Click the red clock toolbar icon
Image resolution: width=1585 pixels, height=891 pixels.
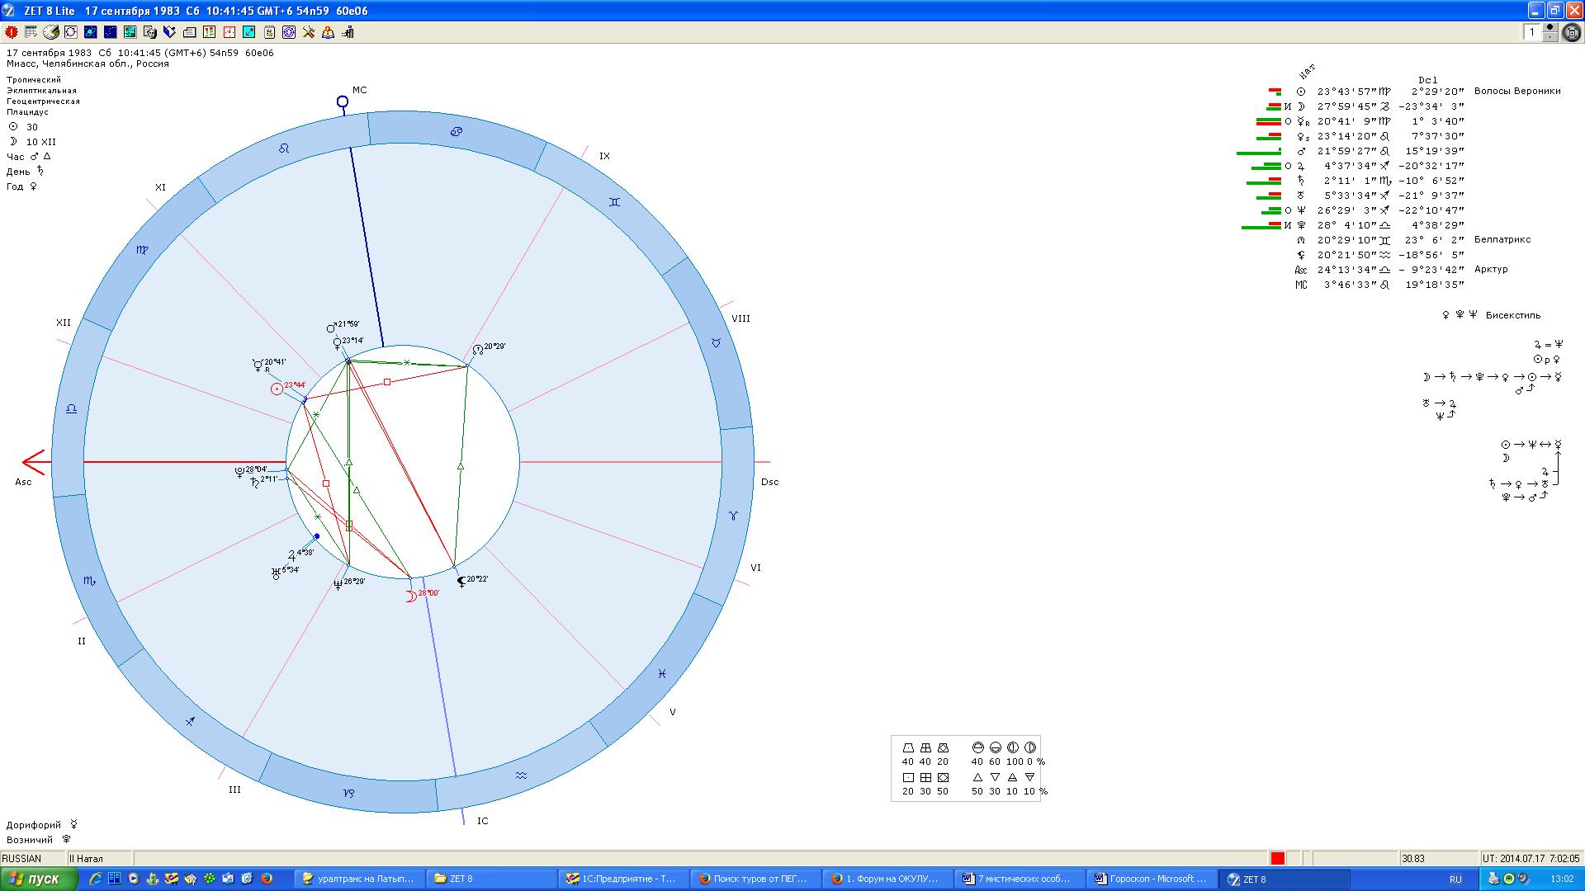pos(229,32)
